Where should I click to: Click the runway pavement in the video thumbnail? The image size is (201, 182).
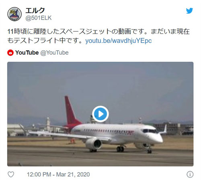[x=100, y=158]
